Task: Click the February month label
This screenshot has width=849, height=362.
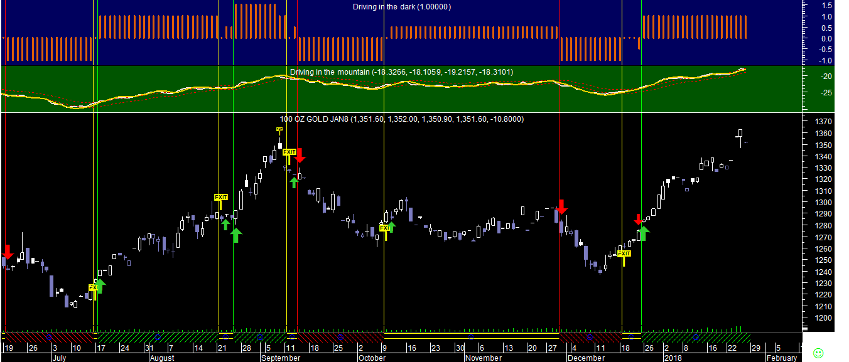Action: click(781, 358)
